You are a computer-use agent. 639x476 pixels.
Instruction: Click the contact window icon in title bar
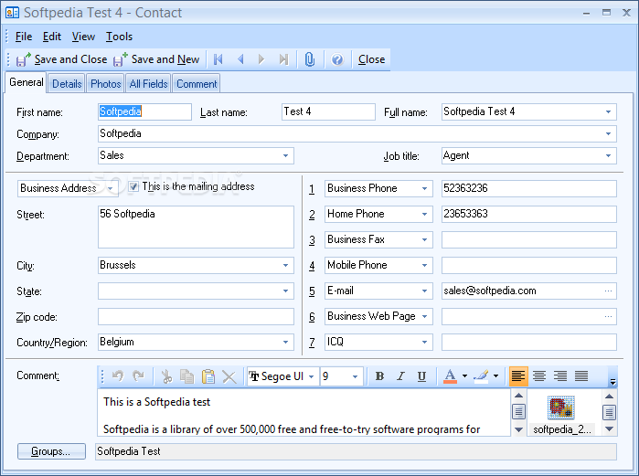point(12,13)
